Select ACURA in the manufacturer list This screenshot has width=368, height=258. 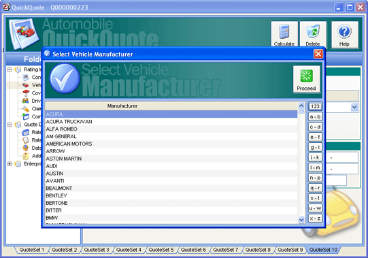coord(171,114)
